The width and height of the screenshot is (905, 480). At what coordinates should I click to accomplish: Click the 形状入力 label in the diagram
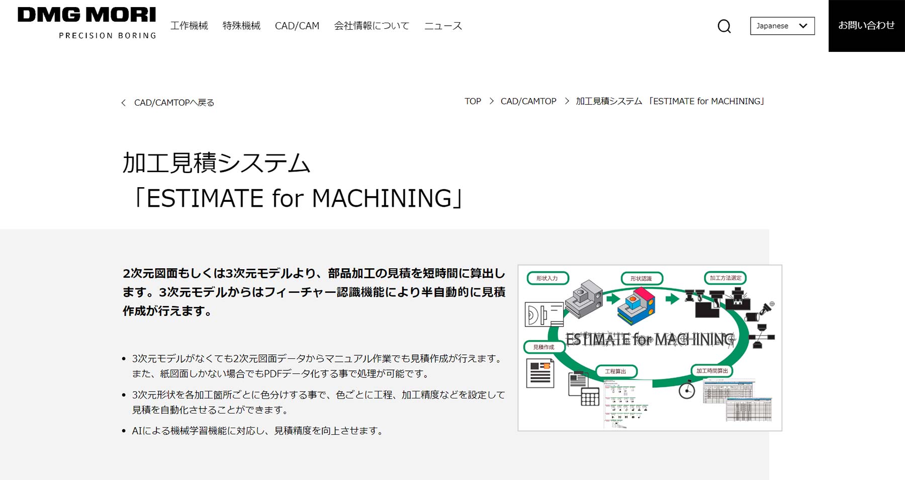pyautogui.click(x=548, y=278)
